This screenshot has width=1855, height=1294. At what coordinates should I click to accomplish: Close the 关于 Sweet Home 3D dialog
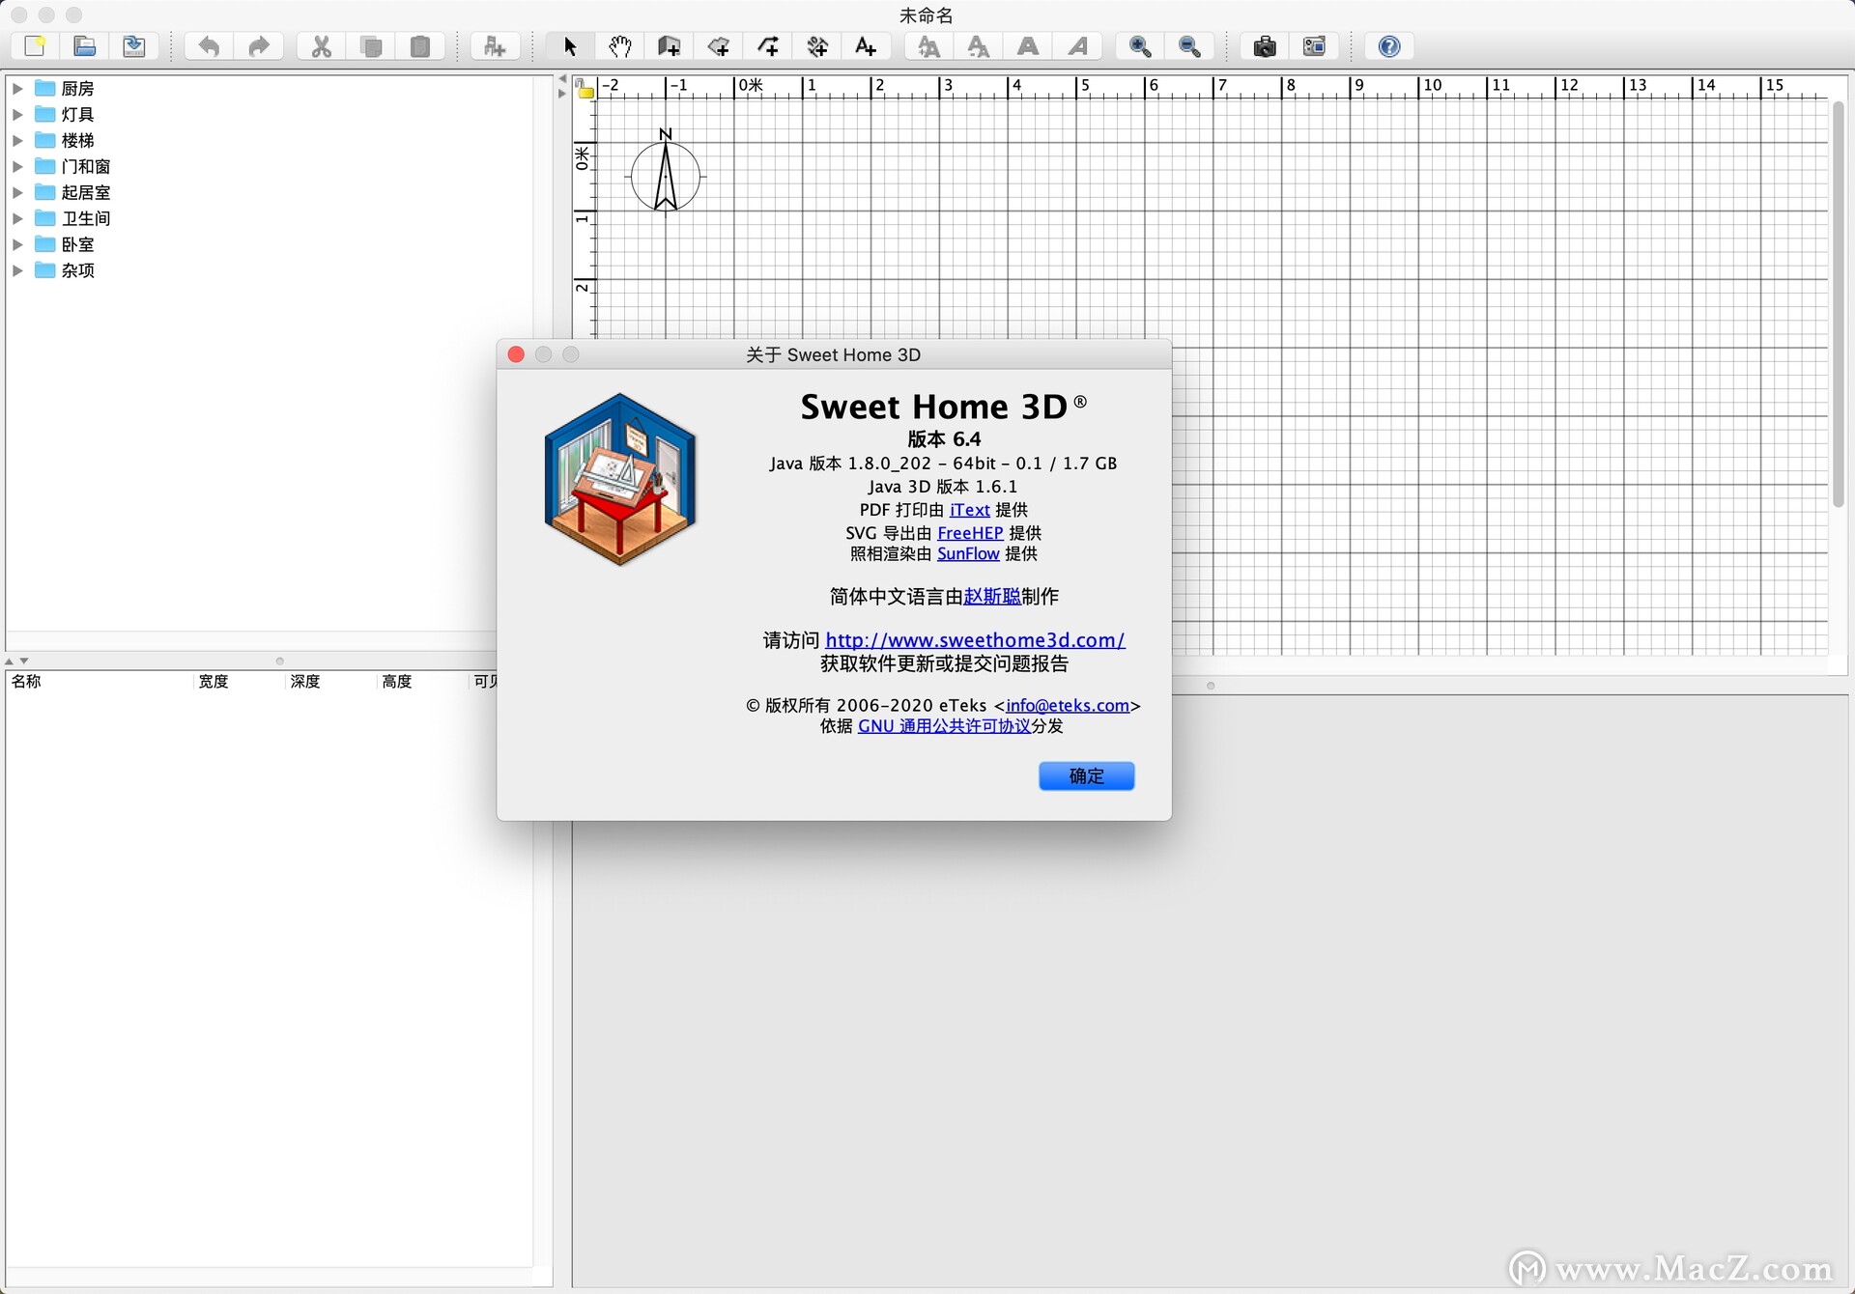pyautogui.click(x=516, y=354)
